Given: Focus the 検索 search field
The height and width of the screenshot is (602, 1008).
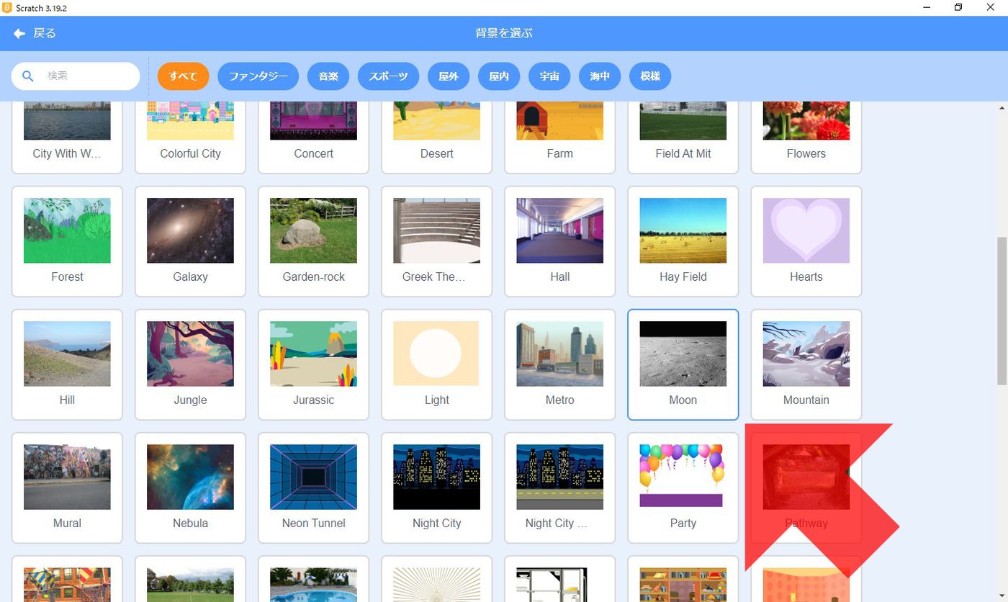Looking at the screenshot, I should [76, 76].
